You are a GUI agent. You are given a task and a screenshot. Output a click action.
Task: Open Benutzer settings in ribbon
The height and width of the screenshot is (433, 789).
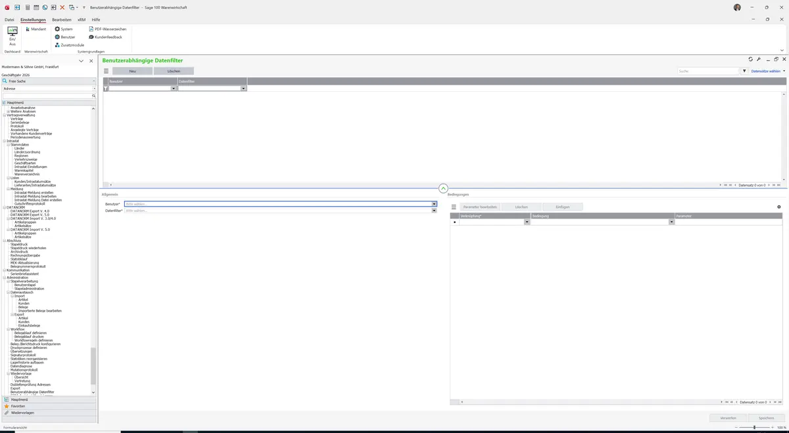[x=65, y=37]
